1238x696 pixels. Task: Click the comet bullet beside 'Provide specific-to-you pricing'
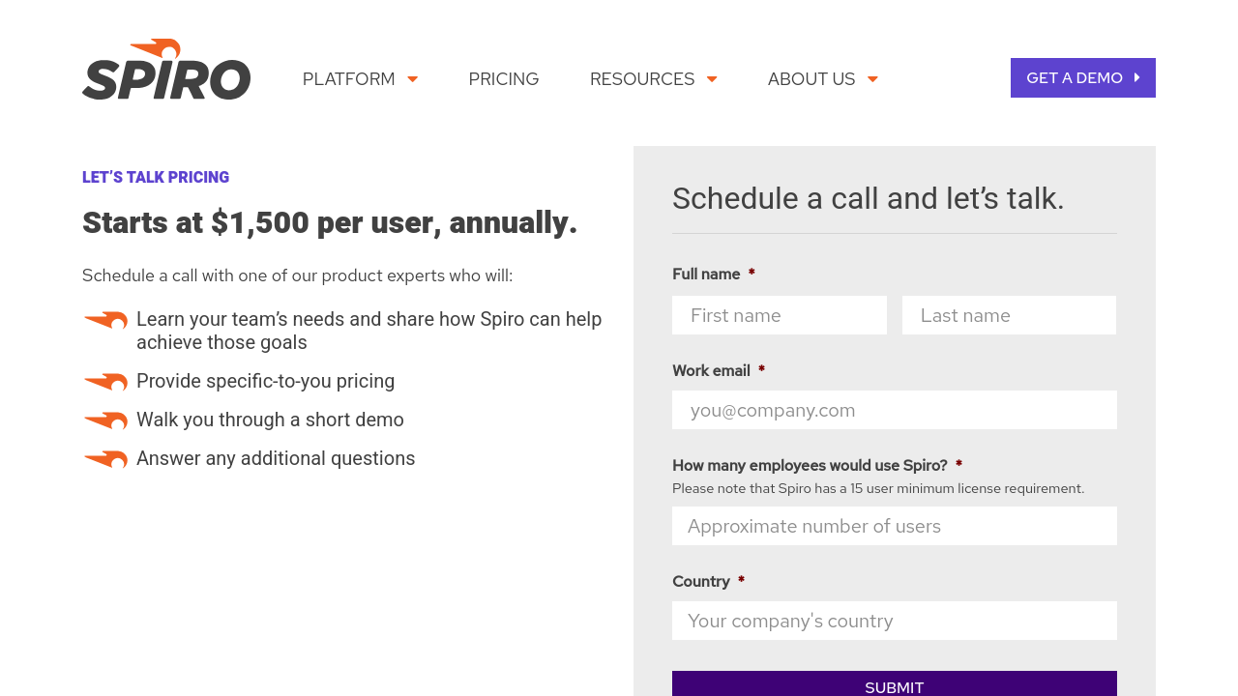tap(105, 383)
